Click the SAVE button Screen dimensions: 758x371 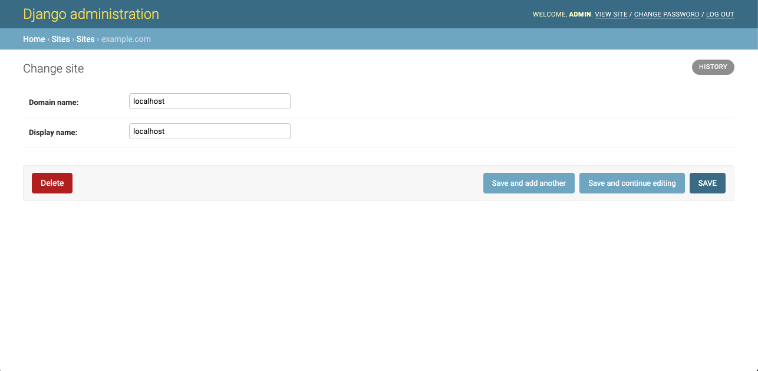(707, 183)
